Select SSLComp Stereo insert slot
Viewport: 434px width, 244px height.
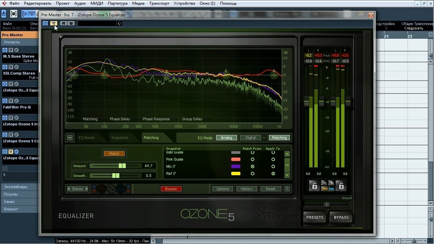click(20, 75)
